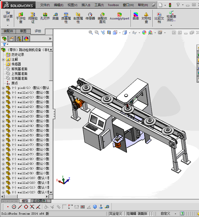Open the 插入(I) menu
This screenshot has height=217, width=199.
(x=86, y=5)
